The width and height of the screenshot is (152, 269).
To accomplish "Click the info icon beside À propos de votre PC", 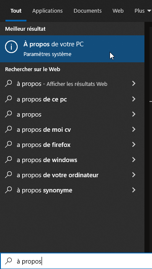I will (x=11, y=47).
